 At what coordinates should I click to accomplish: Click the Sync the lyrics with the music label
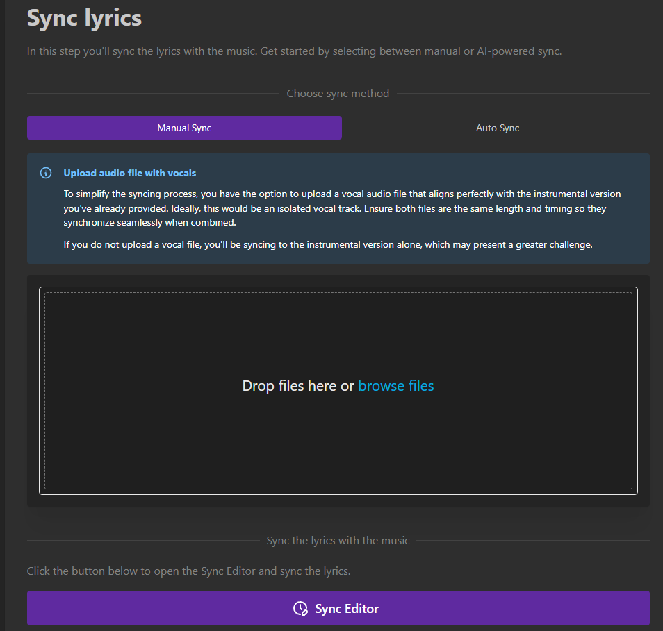[x=338, y=541]
